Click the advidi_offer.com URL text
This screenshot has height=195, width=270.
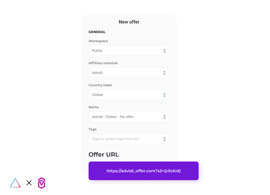tap(144, 171)
